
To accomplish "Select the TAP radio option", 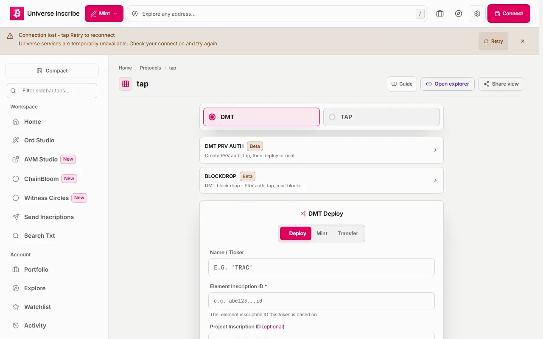I will 381,117.
